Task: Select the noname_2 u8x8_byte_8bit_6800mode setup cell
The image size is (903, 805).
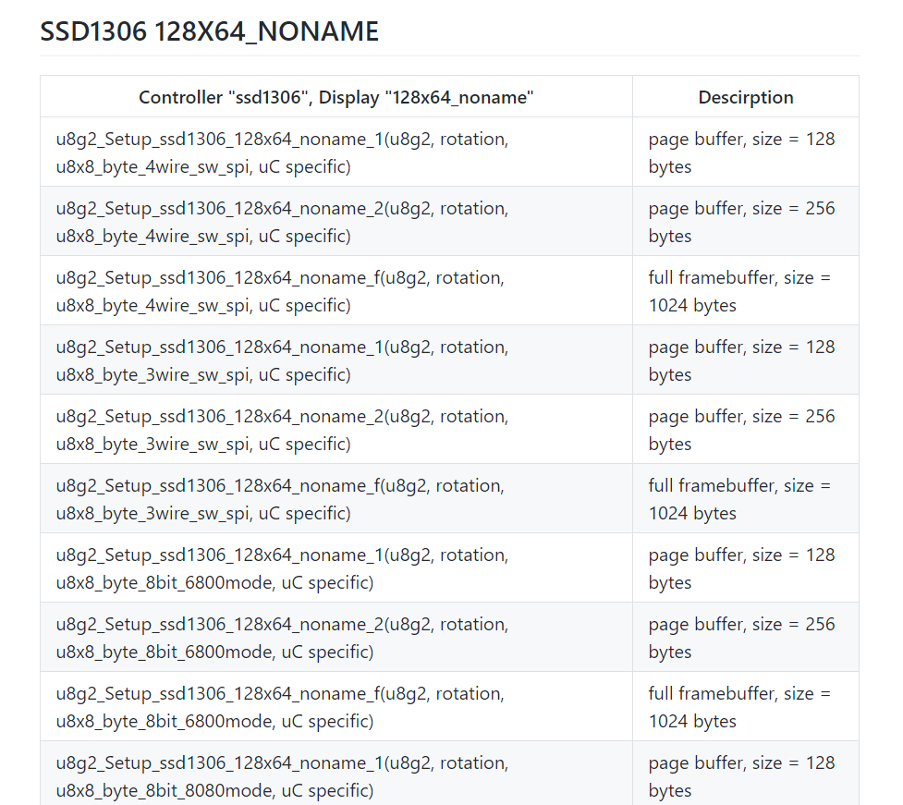Action: click(x=336, y=637)
